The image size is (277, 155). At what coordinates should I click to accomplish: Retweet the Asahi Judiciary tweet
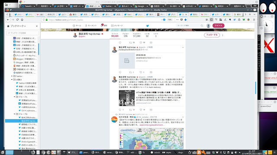131,110
